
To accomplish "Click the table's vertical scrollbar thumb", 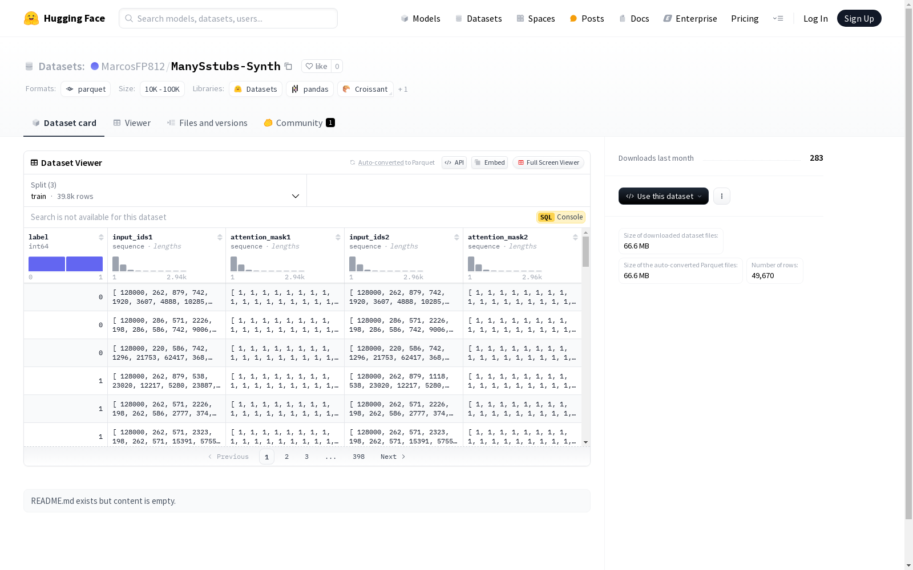I will tap(585, 251).
